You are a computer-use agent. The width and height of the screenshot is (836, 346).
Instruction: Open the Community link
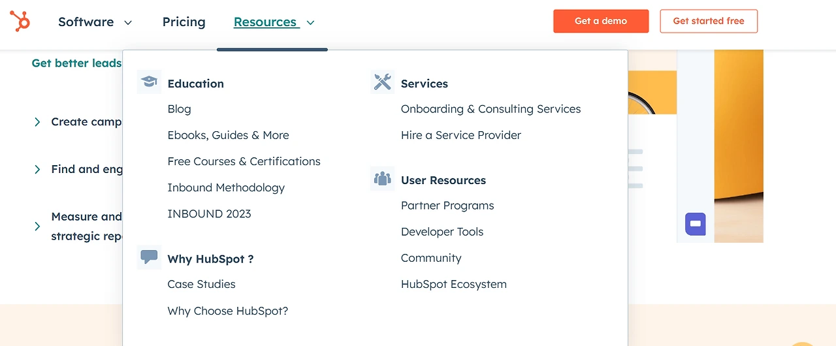tap(431, 258)
